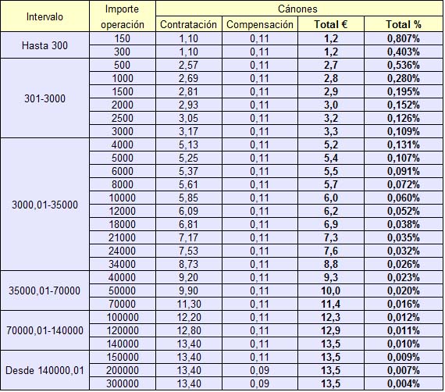Viewport: 445px width, 392px height.
Task: Click the 8,73 contratación value
Action: [188, 264]
